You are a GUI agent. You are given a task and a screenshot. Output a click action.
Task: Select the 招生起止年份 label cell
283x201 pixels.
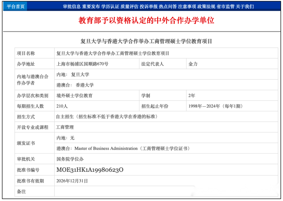click(163, 106)
